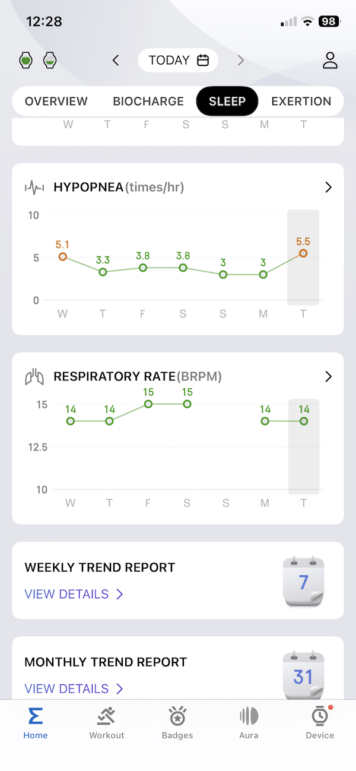Tap the second watch device icon
The width and height of the screenshot is (356, 771).
[50, 60]
